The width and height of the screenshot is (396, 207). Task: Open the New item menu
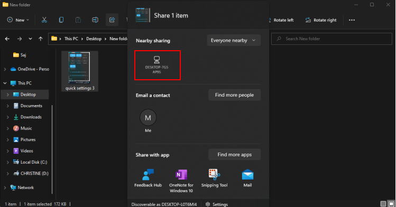[x=18, y=20]
